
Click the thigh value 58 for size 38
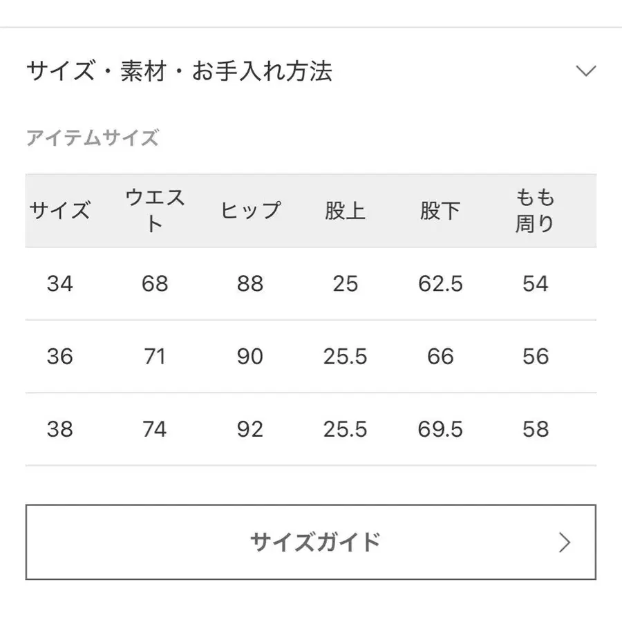pos(536,429)
